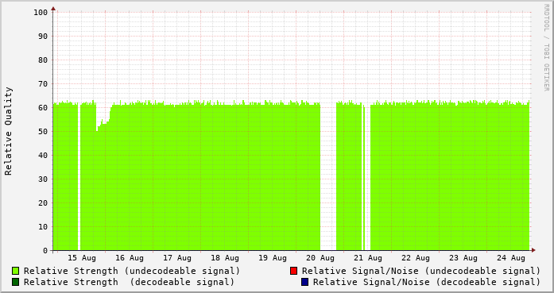
Task: Click the 21 Aug date label
Action: (368, 258)
